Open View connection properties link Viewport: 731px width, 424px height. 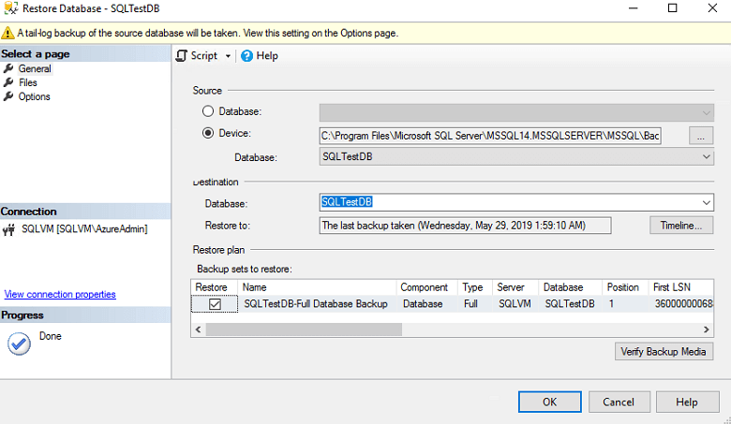point(60,295)
